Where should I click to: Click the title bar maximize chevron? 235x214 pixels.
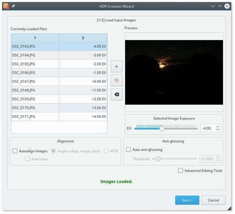(x=220, y=6)
